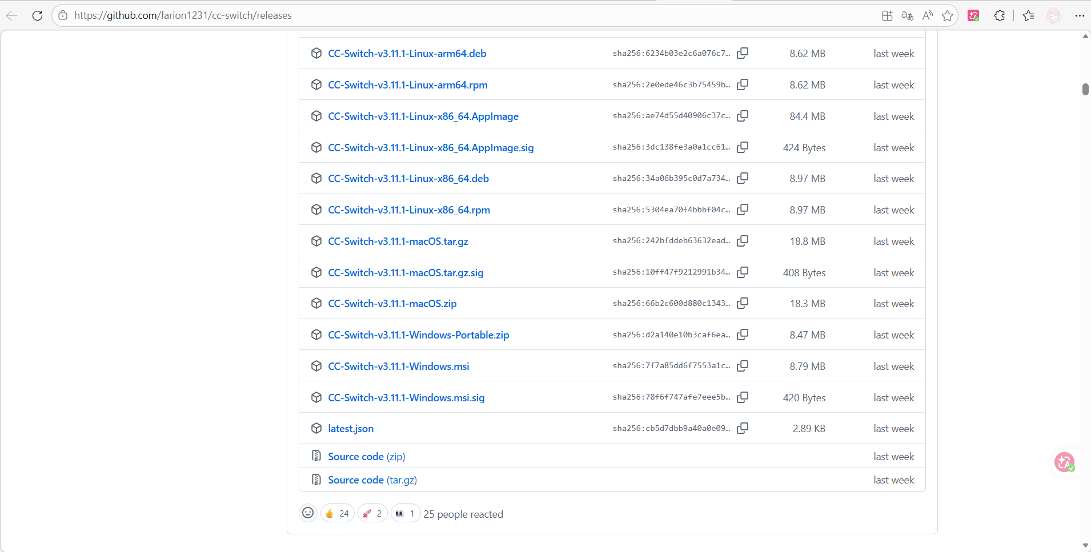Copy the SHA256 hash of Linux-arm64.deb
Viewport: 1091px width, 552px height.
tap(743, 53)
